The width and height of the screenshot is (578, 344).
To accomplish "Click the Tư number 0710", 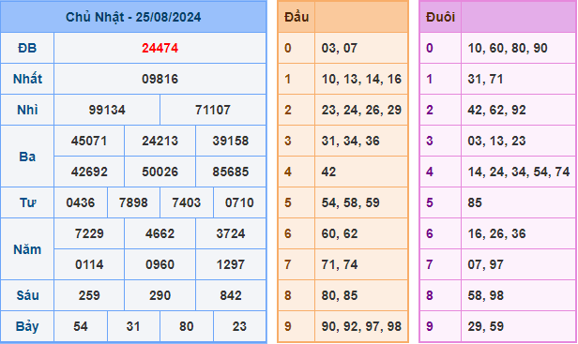I will coord(239,202).
